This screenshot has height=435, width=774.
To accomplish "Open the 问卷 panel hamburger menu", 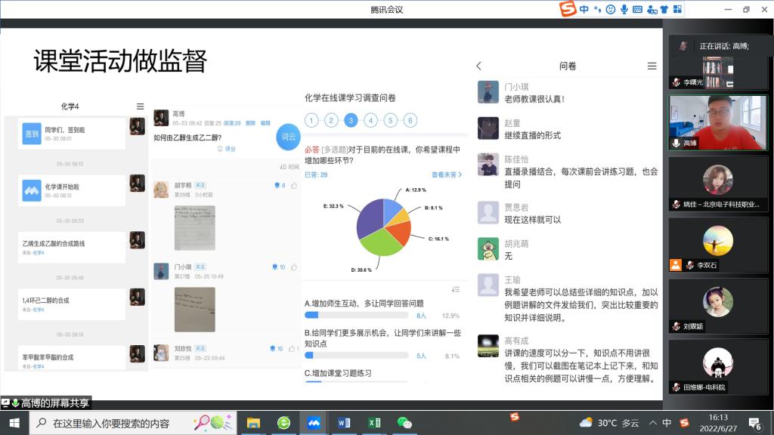I will click(652, 66).
